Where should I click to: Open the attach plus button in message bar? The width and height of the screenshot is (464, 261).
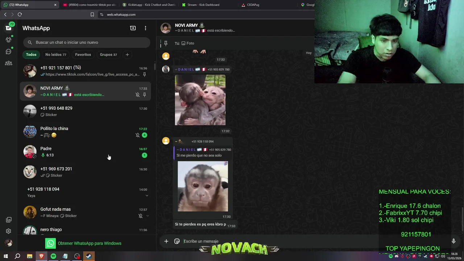click(166, 241)
